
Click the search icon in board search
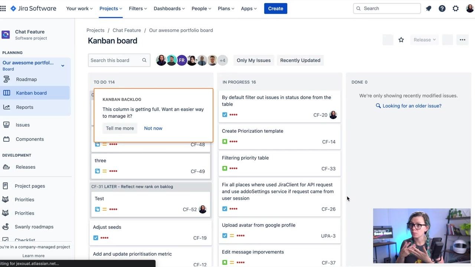pyautogui.click(x=144, y=60)
